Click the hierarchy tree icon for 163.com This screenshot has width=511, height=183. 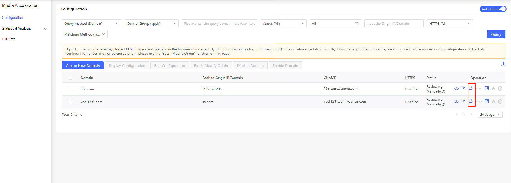[493, 89]
